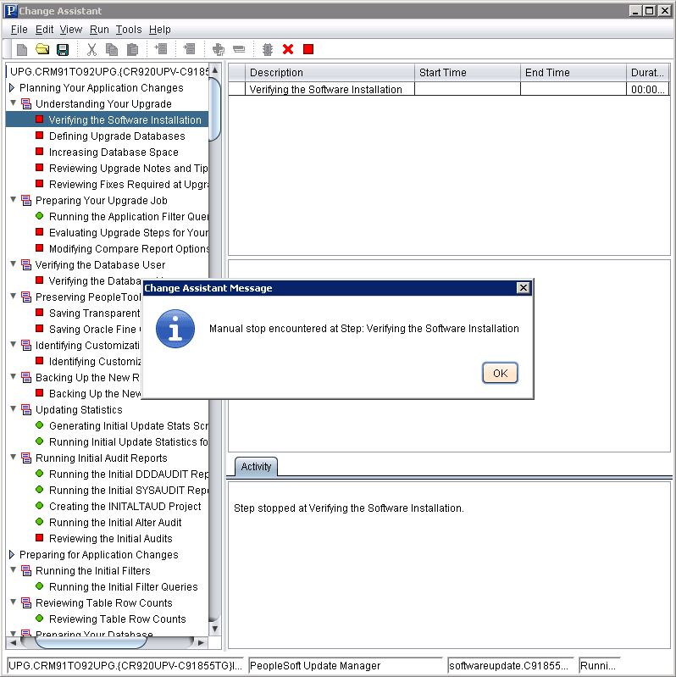
Task: Click 'softwareupdate.C91855...' status bar entry
Action: (x=511, y=665)
